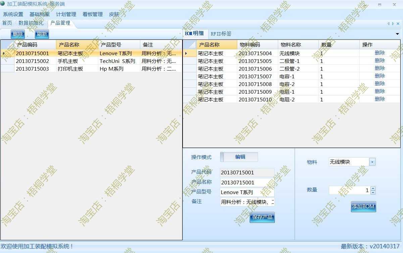Click the Hp M系列 model cell
Image resolution: width=403 pixels, height=253 pixels.
[119, 69]
